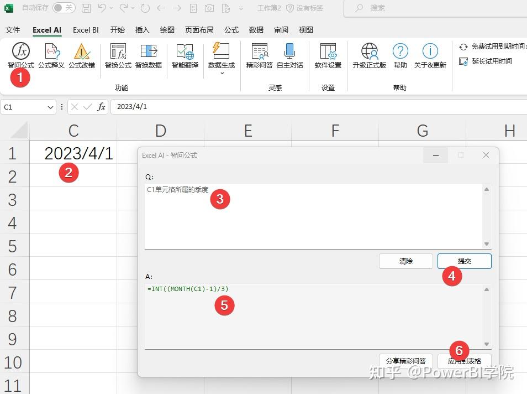Redo the last action
Viewport: 527px width, 394px height.
[124, 8]
